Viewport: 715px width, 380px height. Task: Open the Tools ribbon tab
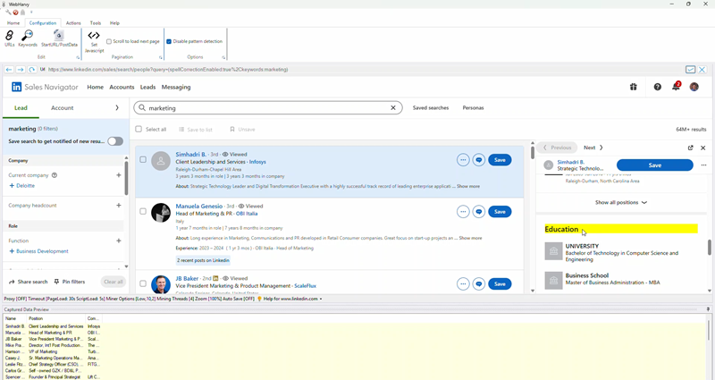pyautogui.click(x=96, y=23)
